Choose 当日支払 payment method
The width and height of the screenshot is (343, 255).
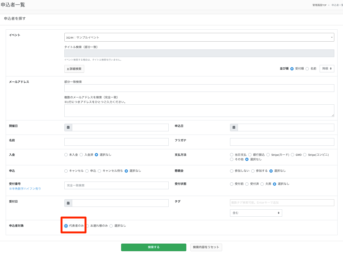(x=232, y=155)
